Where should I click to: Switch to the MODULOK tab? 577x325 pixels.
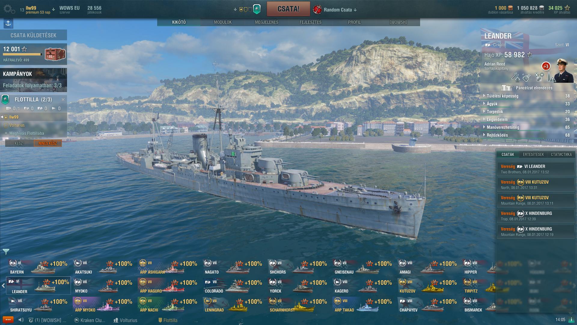point(223,22)
